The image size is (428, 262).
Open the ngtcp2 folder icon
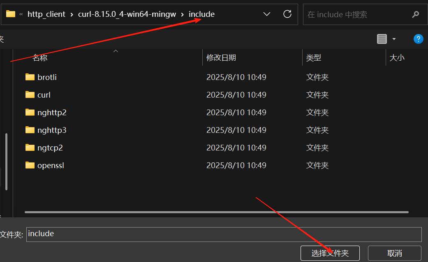tap(30, 147)
